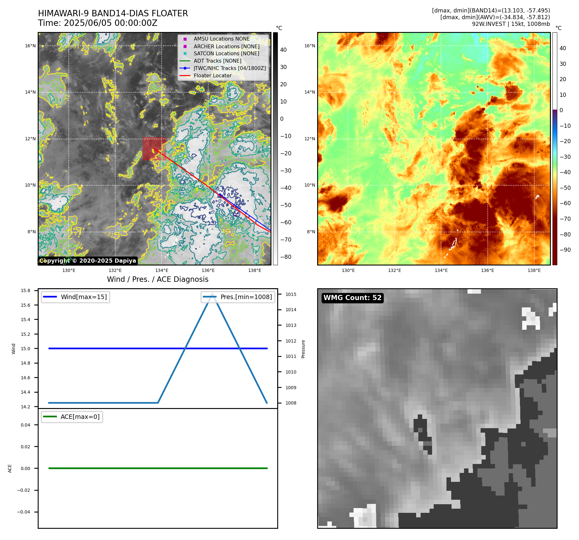Click the pressure line peak on chart
The height and width of the screenshot is (540, 579).
click(212, 294)
